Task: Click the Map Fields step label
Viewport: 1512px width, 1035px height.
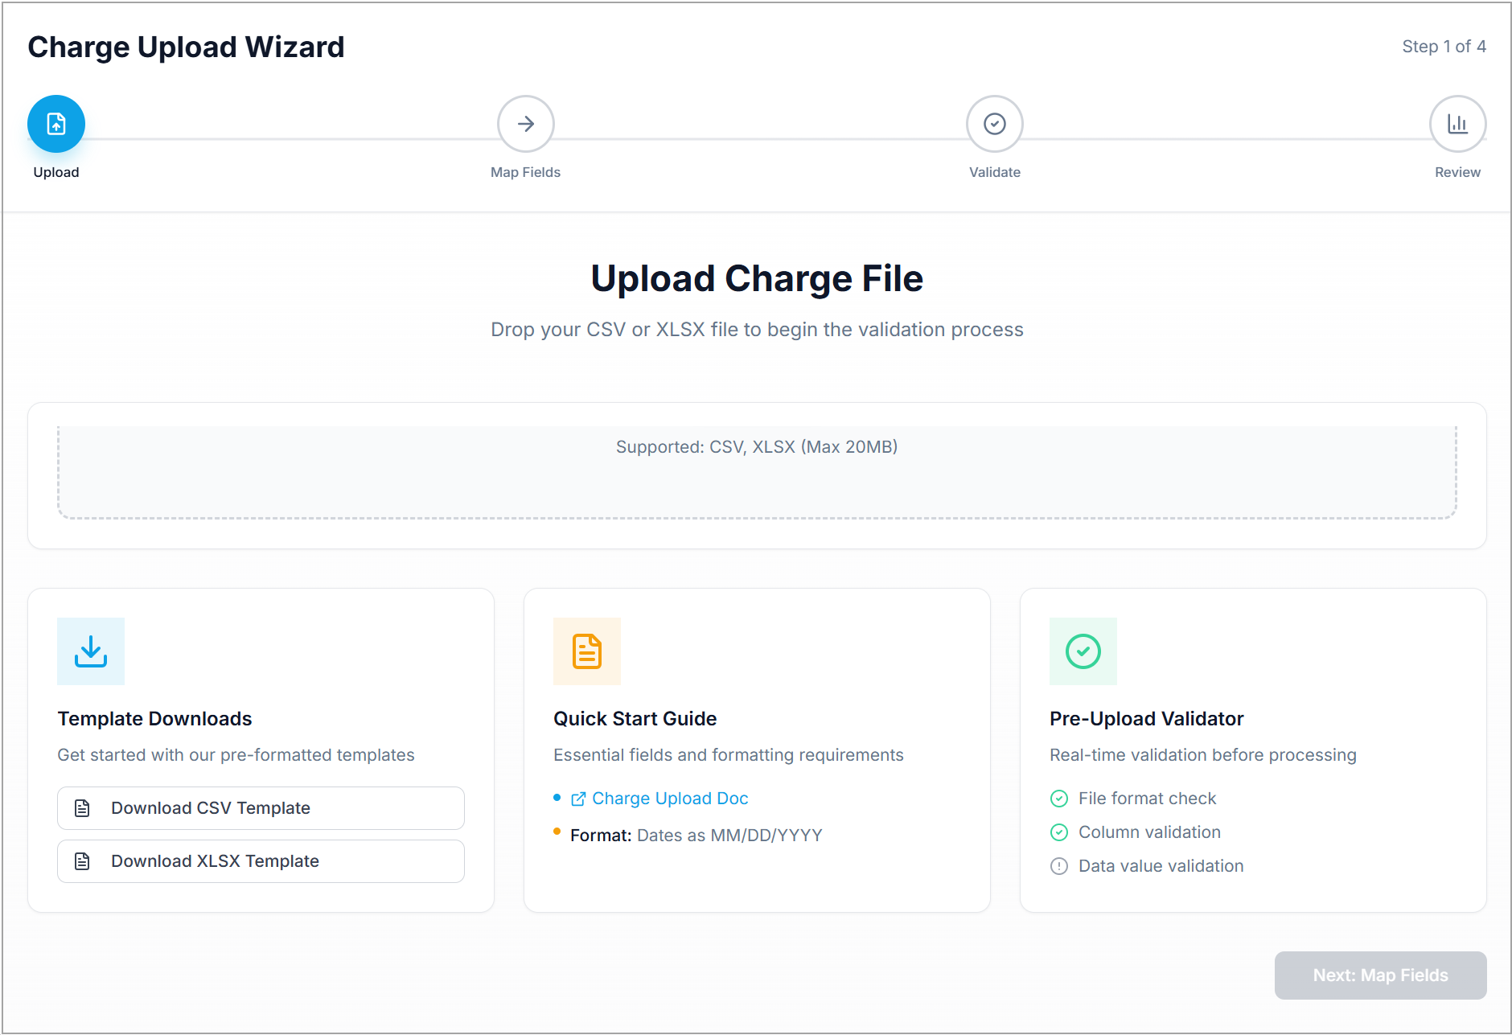Action: [525, 172]
